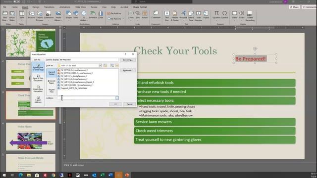
Task: Click the ScreenTip button
Action: tap(128, 60)
